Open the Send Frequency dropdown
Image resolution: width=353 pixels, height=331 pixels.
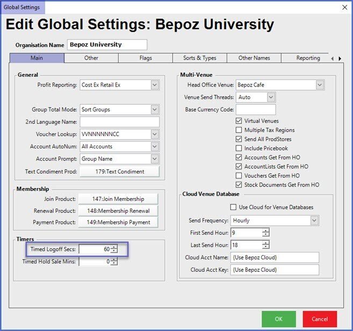click(314, 220)
